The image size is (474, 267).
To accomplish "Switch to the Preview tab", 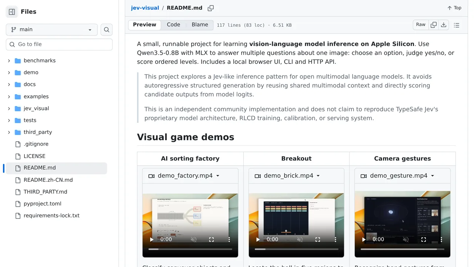I will 144,25.
